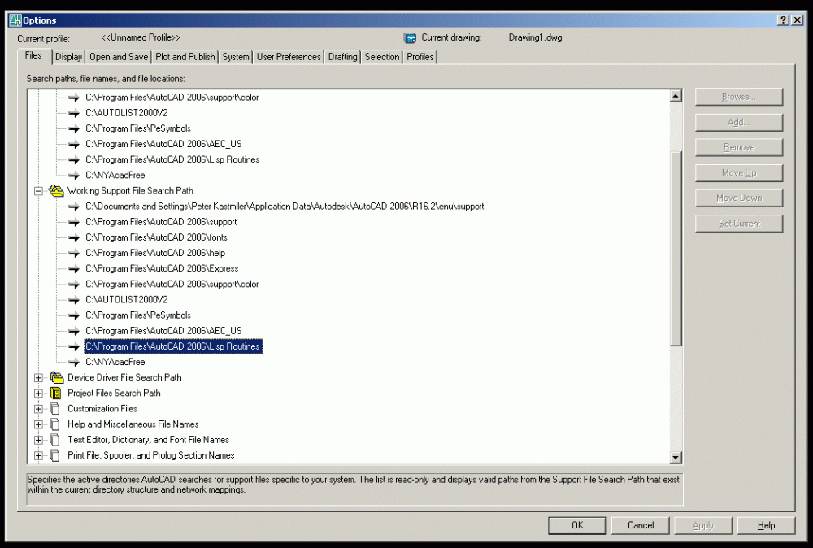This screenshot has height=548, width=813.
Task: Click the title bar context help question mark button
Action: 782,20
